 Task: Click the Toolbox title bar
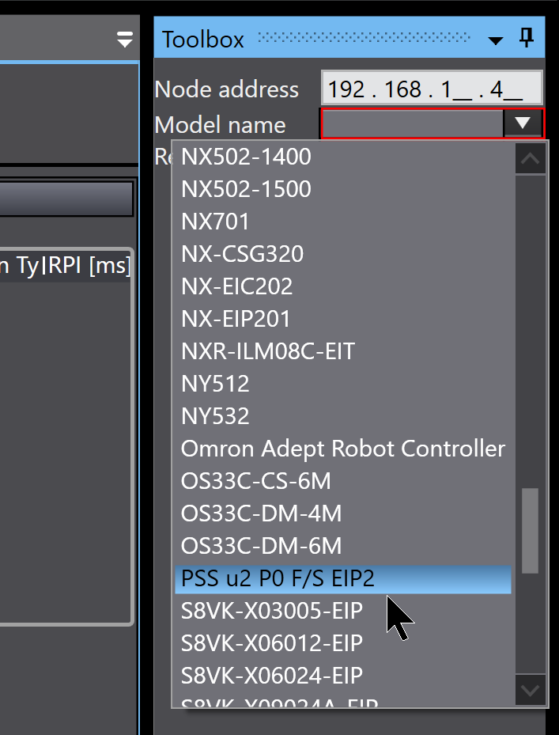click(x=349, y=37)
